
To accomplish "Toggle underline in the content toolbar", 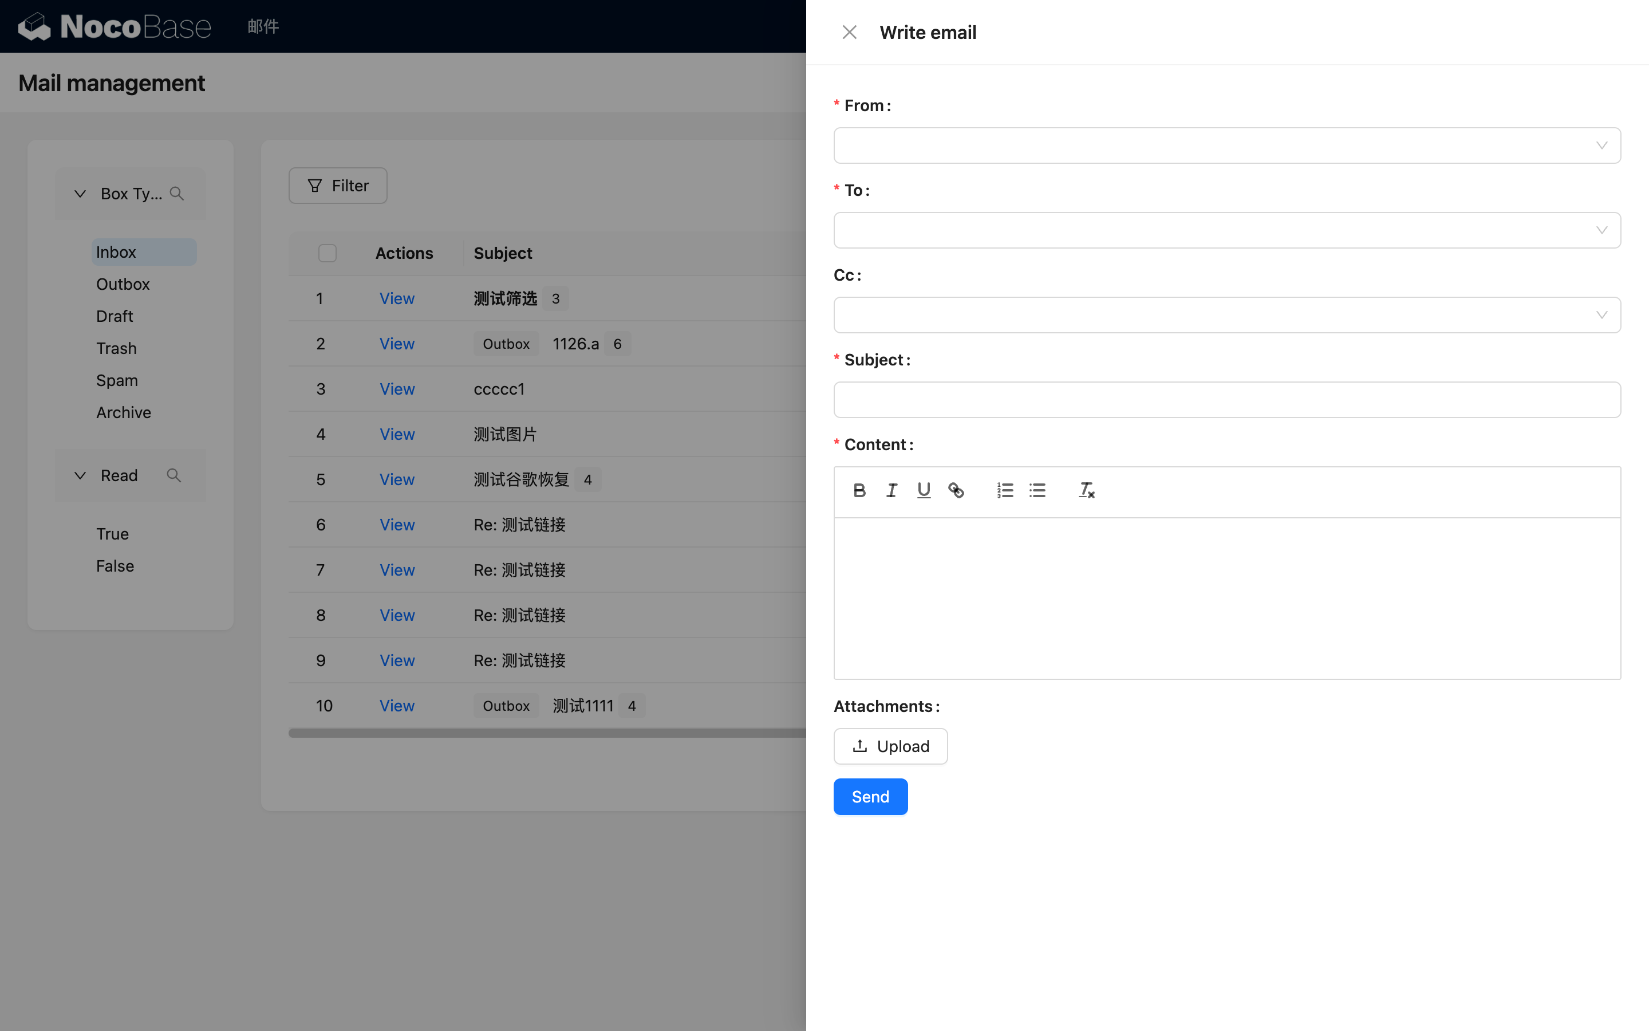I will click(924, 490).
